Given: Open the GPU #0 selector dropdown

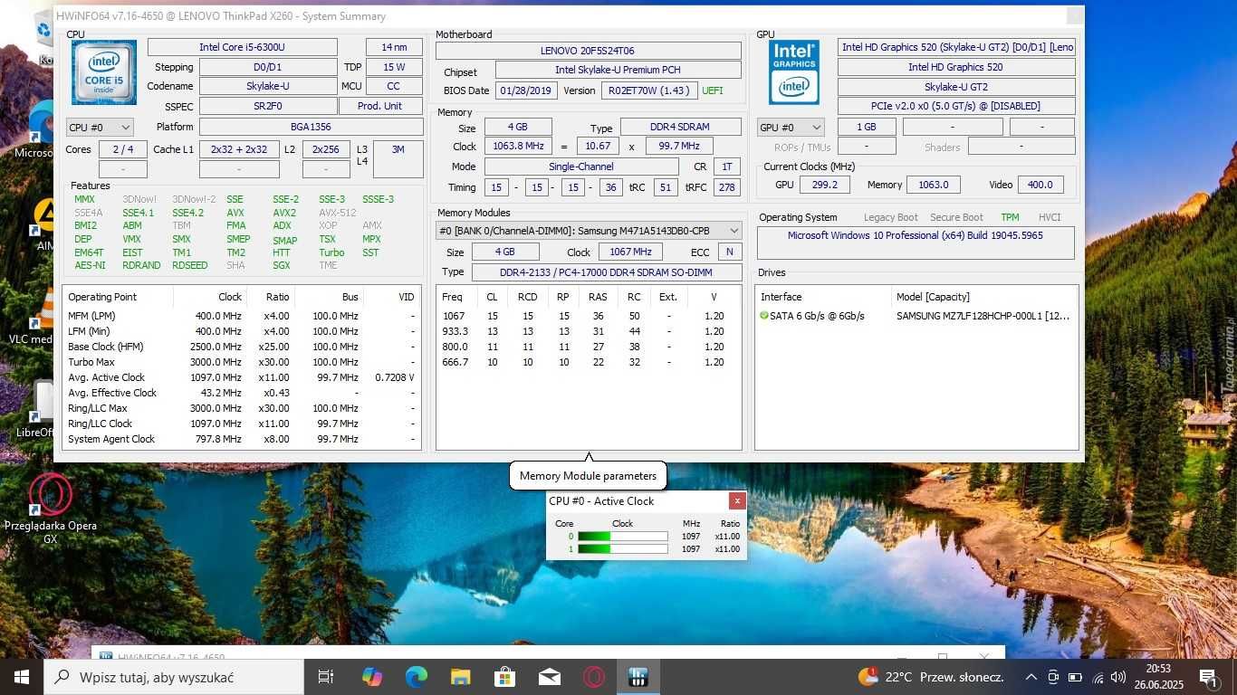Looking at the screenshot, I should 791,128.
